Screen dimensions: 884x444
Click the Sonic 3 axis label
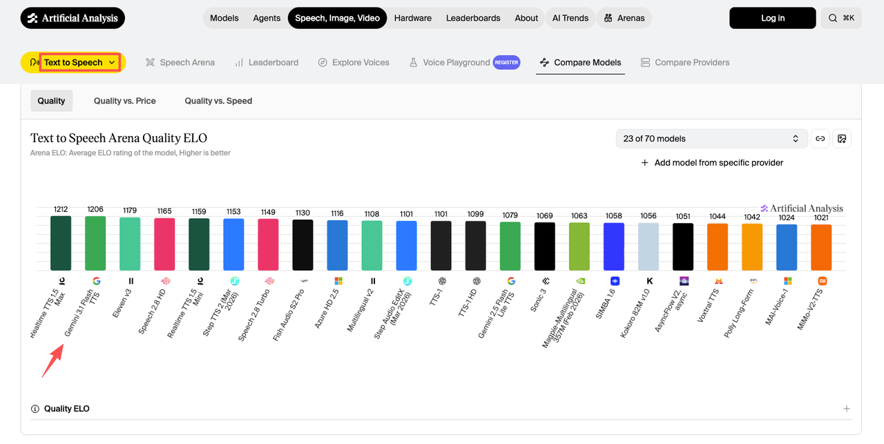pyautogui.click(x=539, y=301)
